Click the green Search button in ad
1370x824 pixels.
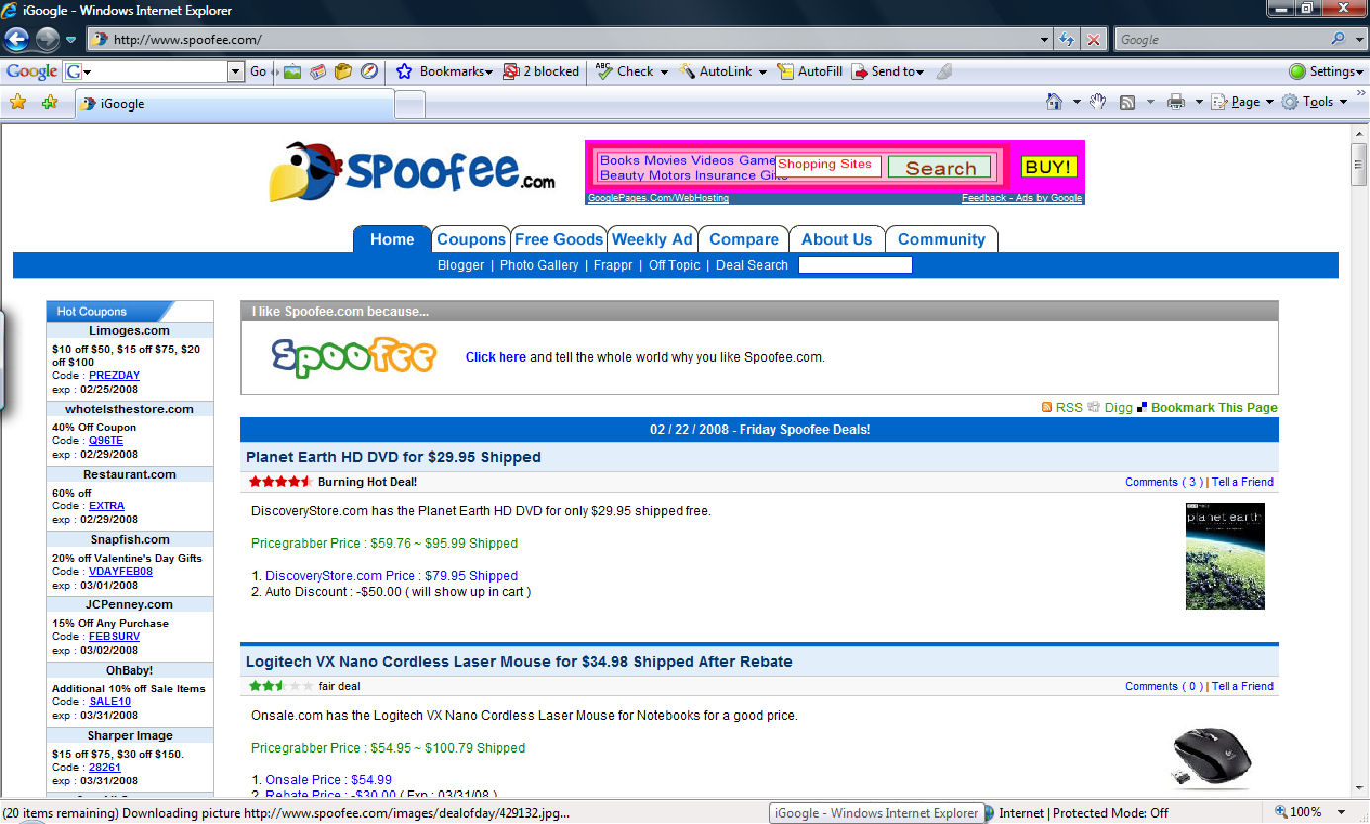point(940,168)
